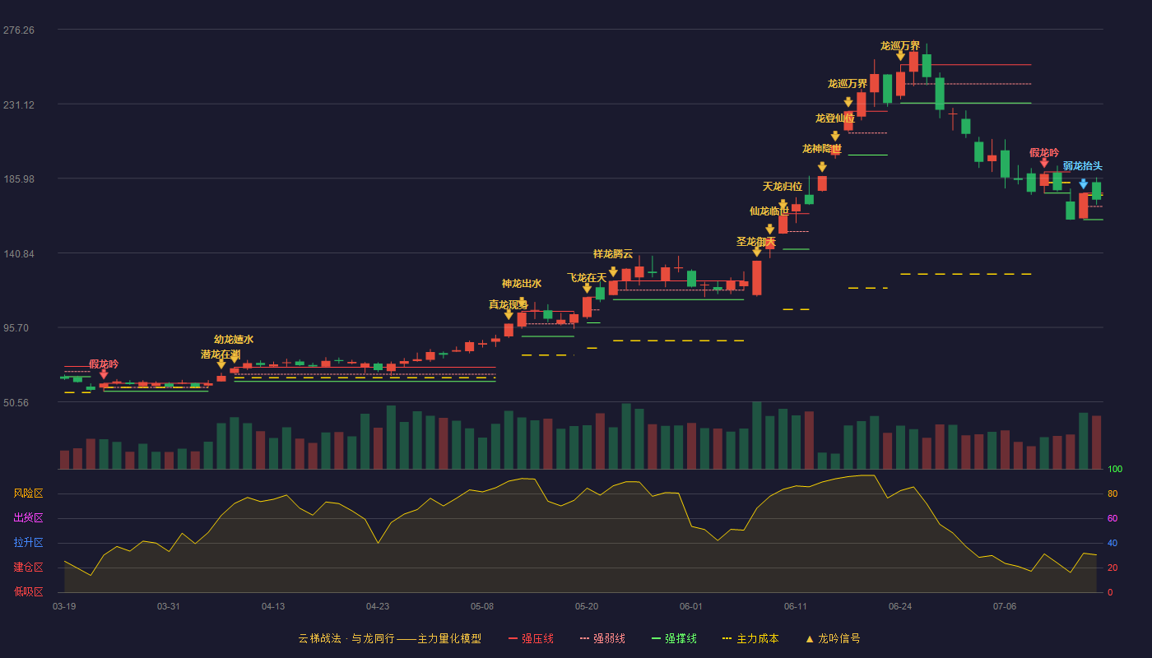Image resolution: width=1152 pixels, height=658 pixels.
Task: Select the 龙神降世 signal arrow
Action: [822, 167]
